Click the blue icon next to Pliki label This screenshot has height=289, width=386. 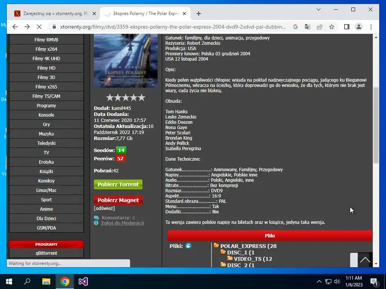click(x=188, y=245)
